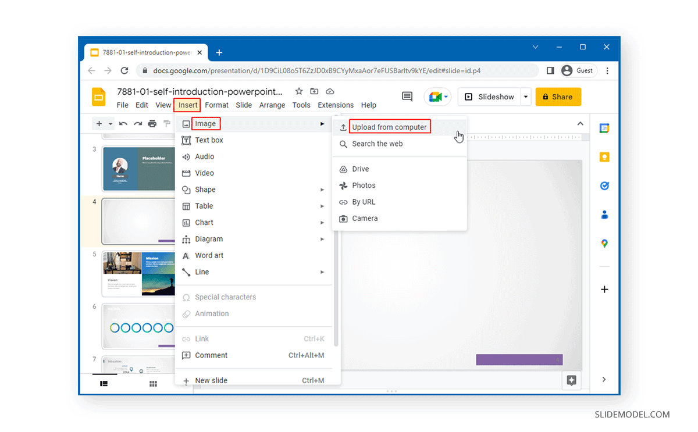
Task: Expand the new slide layout dropdown
Action: coord(111,123)
